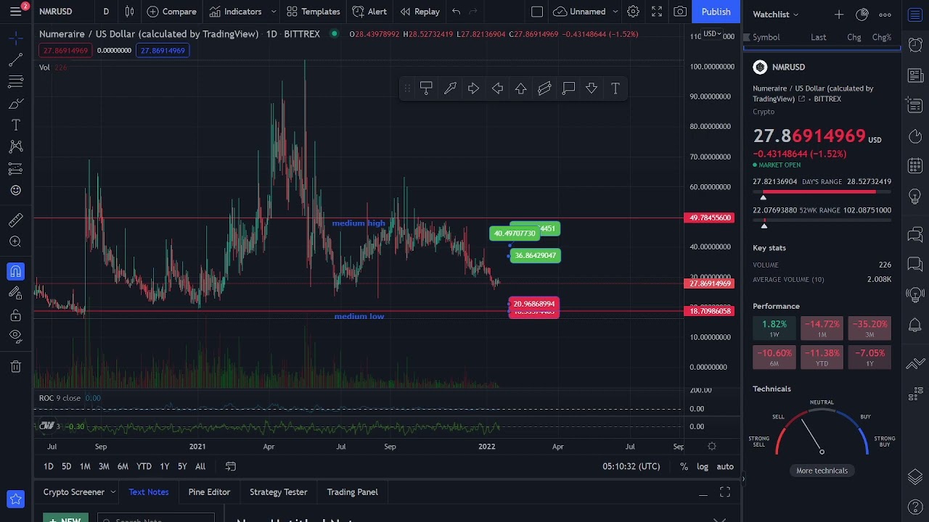This screenshot has height=522, width=929.
Task: Open the notifications bell in right sidebar
Action: click(x=915, y=325)
